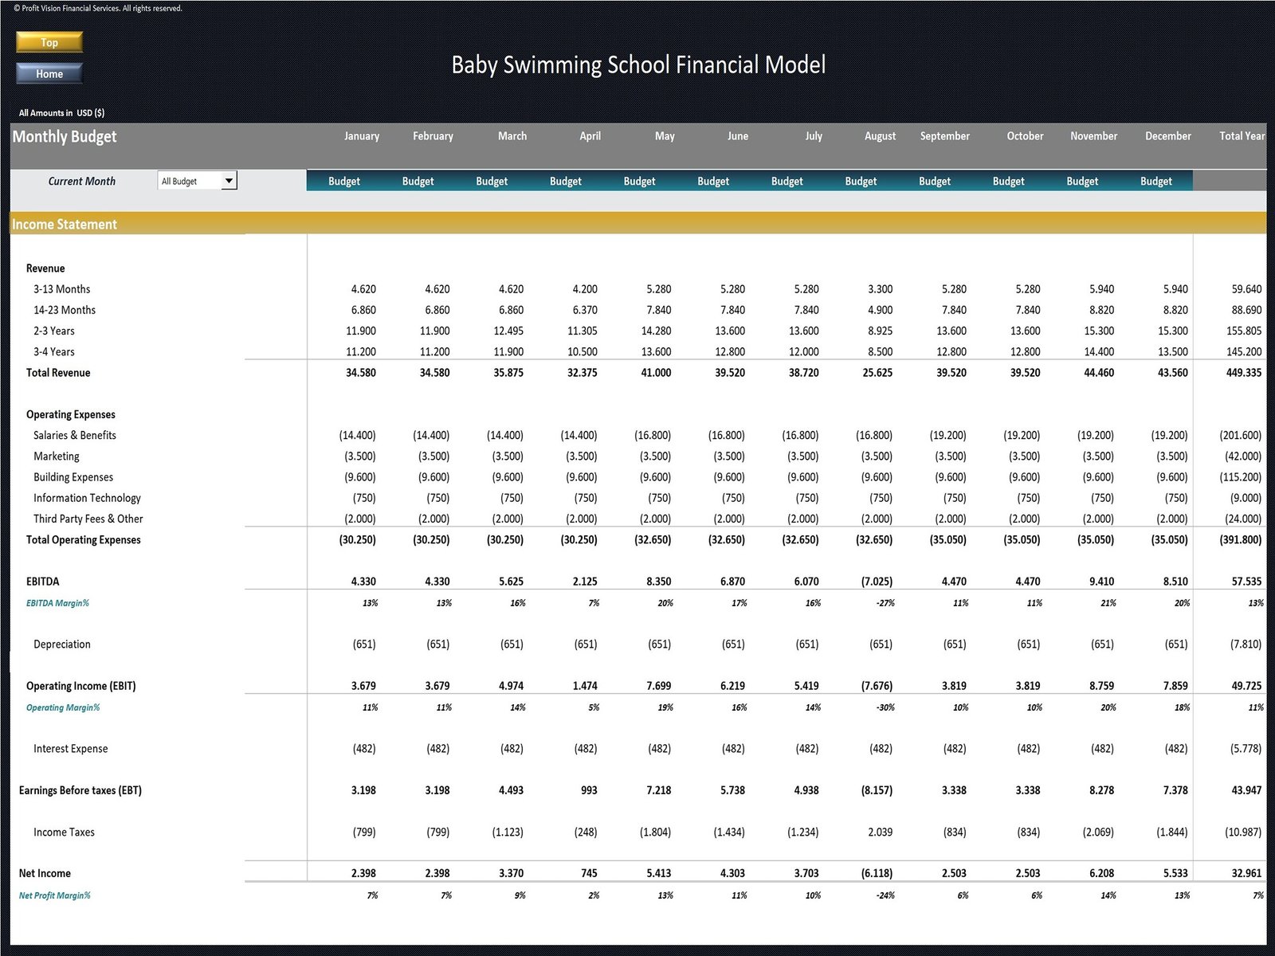Select Total Year Net Income cell 32.961
The image size is (1275, 956).
(x=1246, y=873)
